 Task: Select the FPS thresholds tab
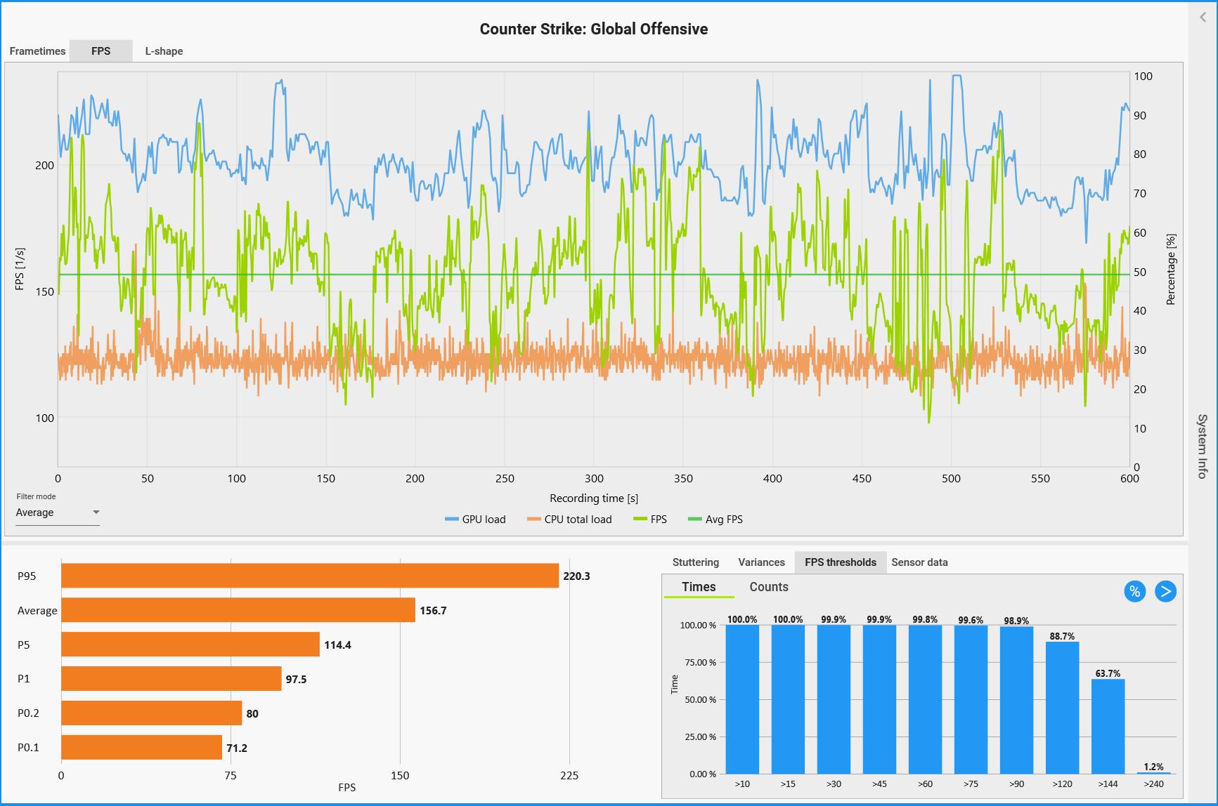(840, 562)
